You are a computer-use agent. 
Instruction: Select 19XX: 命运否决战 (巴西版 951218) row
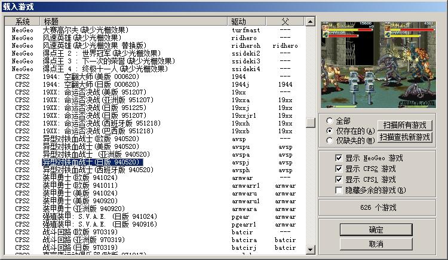coord(154,131)
